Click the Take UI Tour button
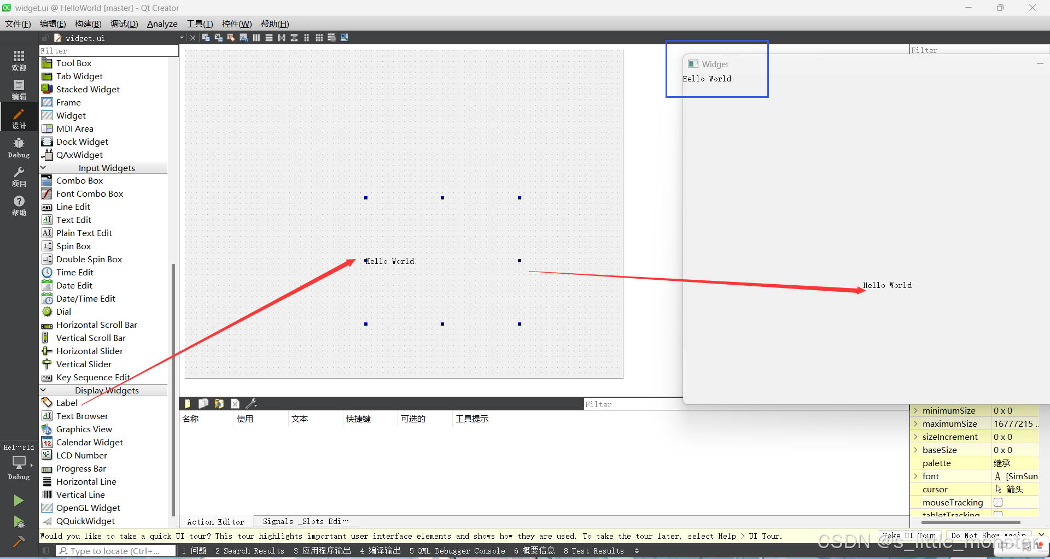The height and width of the screenshot is (559, 1050). [x=909, y=536]
